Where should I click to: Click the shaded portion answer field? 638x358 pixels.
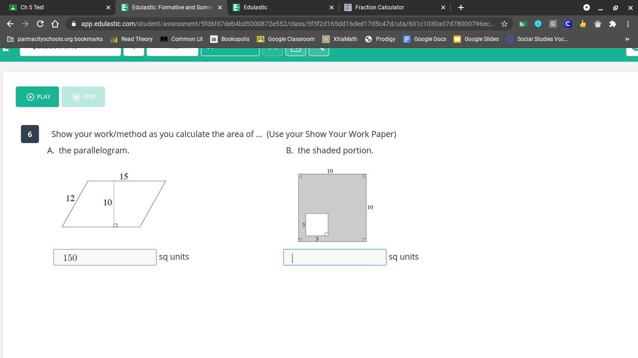tap(335, 257)
